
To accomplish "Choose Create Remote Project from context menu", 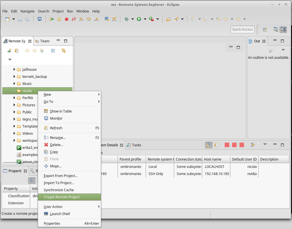I will pos(70,197).
